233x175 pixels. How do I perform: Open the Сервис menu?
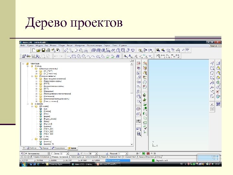click(107, 46)
